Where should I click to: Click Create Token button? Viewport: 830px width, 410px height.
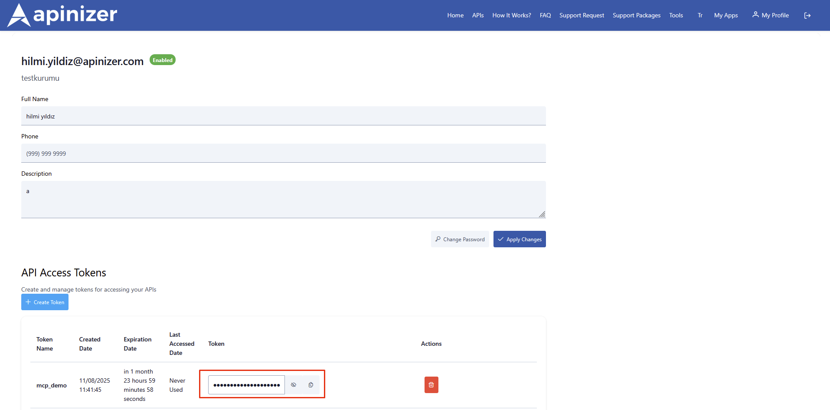click(x=45, y=302)
